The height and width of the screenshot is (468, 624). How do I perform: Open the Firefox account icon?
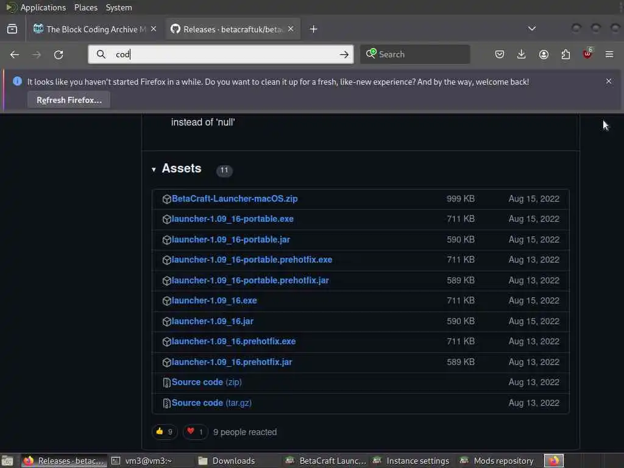pos(544,54)
